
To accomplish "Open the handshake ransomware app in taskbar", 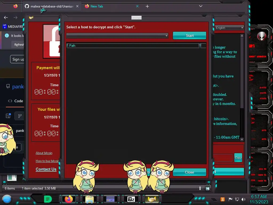I will point(152,199).
